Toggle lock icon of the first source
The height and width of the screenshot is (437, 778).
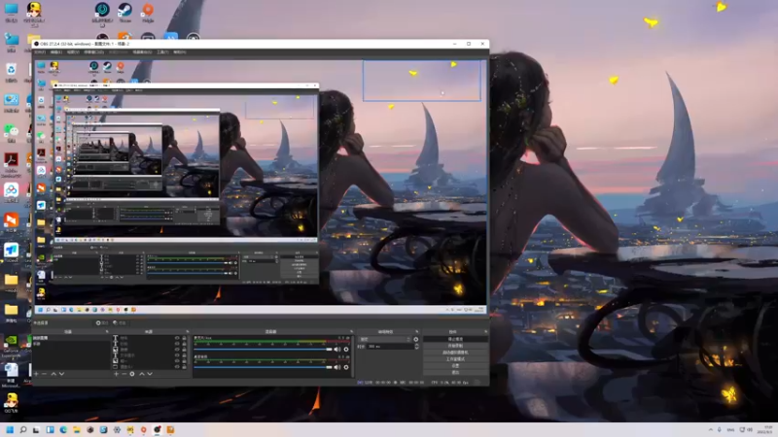(x=184, y=338)
